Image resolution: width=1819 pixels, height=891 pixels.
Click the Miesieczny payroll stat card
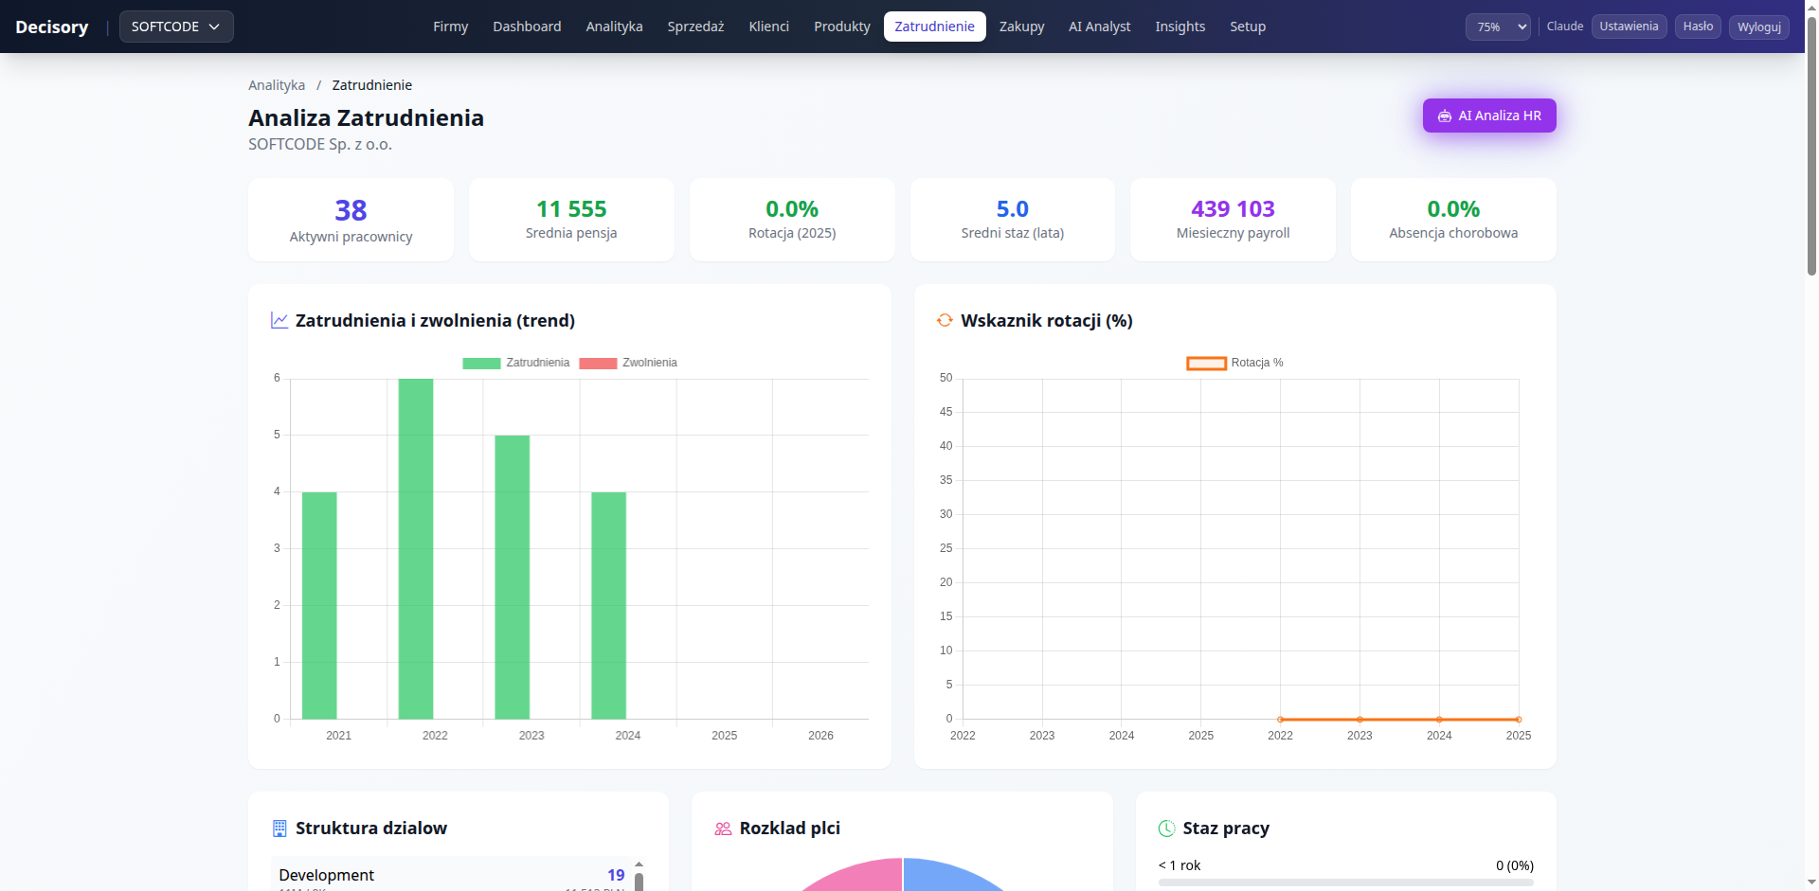[1233, 220]
